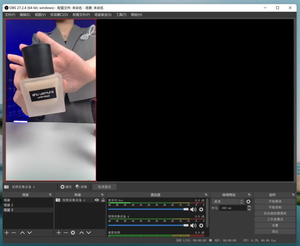This screenshot has height=246, width=300.
Task: Open the 停靠窗口(D) menu
Action: (59, 15)
